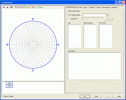Uncheck the Show Toolbar checkbox
126x100 pixels.
pos(3,96)
